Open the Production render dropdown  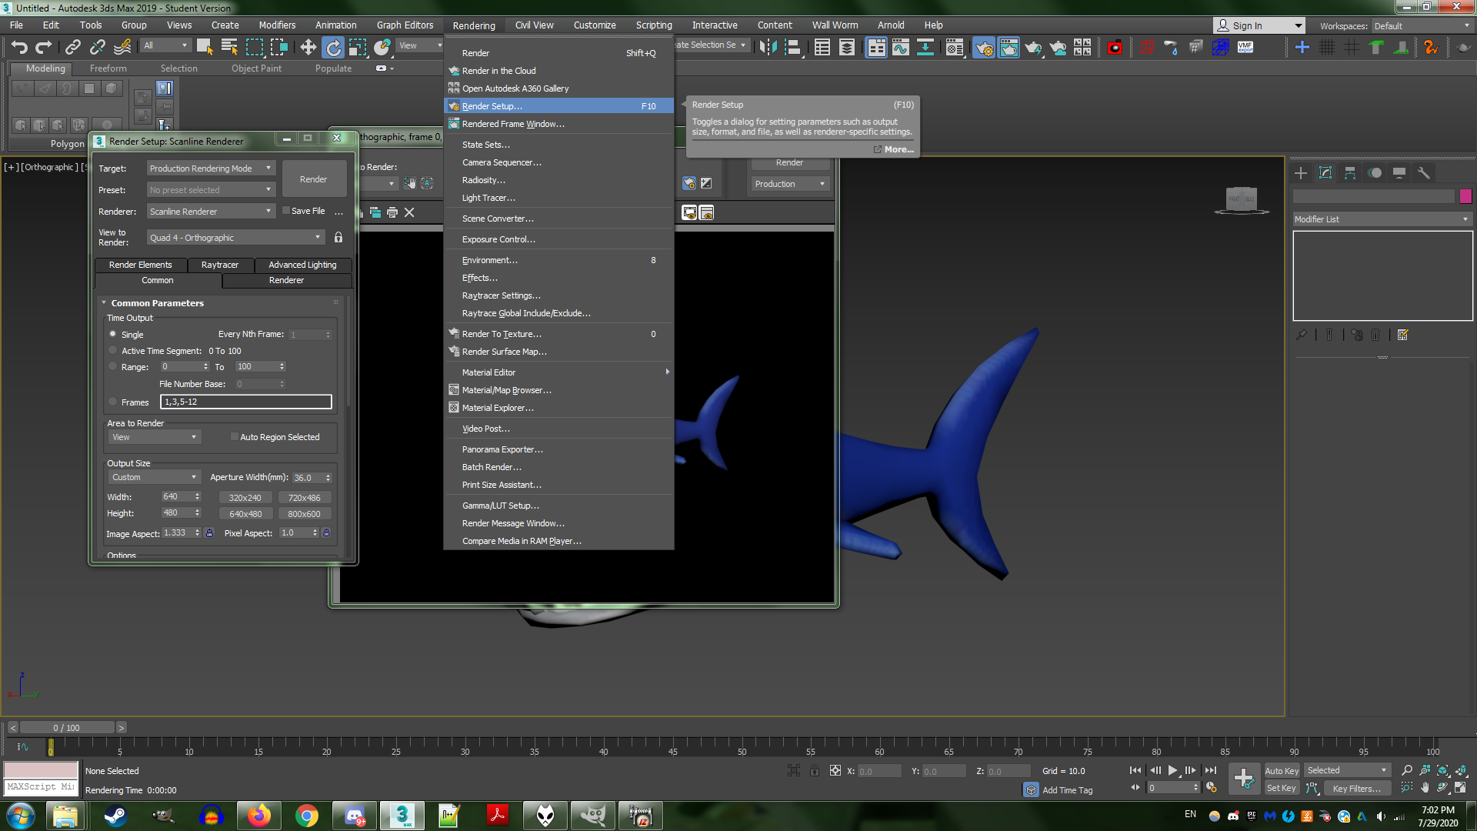(790, 184)
